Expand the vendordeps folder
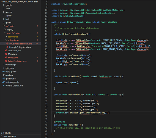The width and height of the screenshot is (156, 138). click(x=4, y=65)
